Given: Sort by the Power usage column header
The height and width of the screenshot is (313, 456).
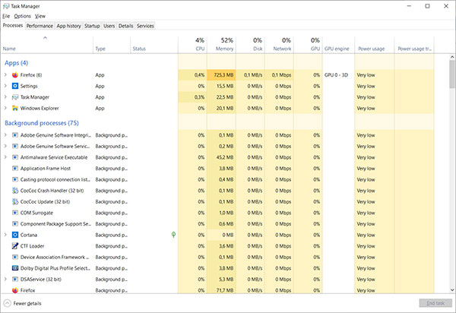Looking at the screenshot, I should coord(375,45).
